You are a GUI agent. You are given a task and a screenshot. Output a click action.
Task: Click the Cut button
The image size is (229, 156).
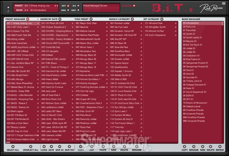92,147
